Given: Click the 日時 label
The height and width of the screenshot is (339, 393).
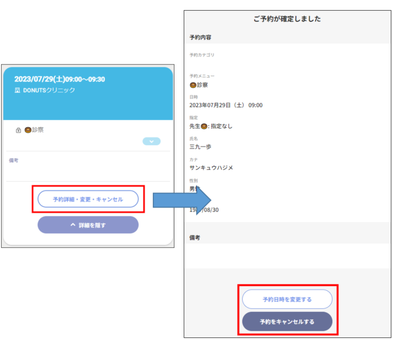Looking at the screenshot, I should point(193,97).
